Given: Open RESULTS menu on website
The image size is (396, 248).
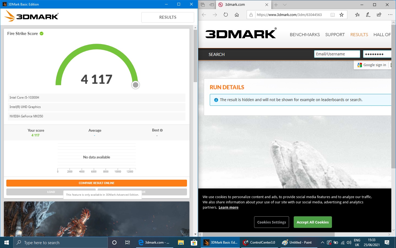Looking at the screenshot, I should [x=359, y=35].
